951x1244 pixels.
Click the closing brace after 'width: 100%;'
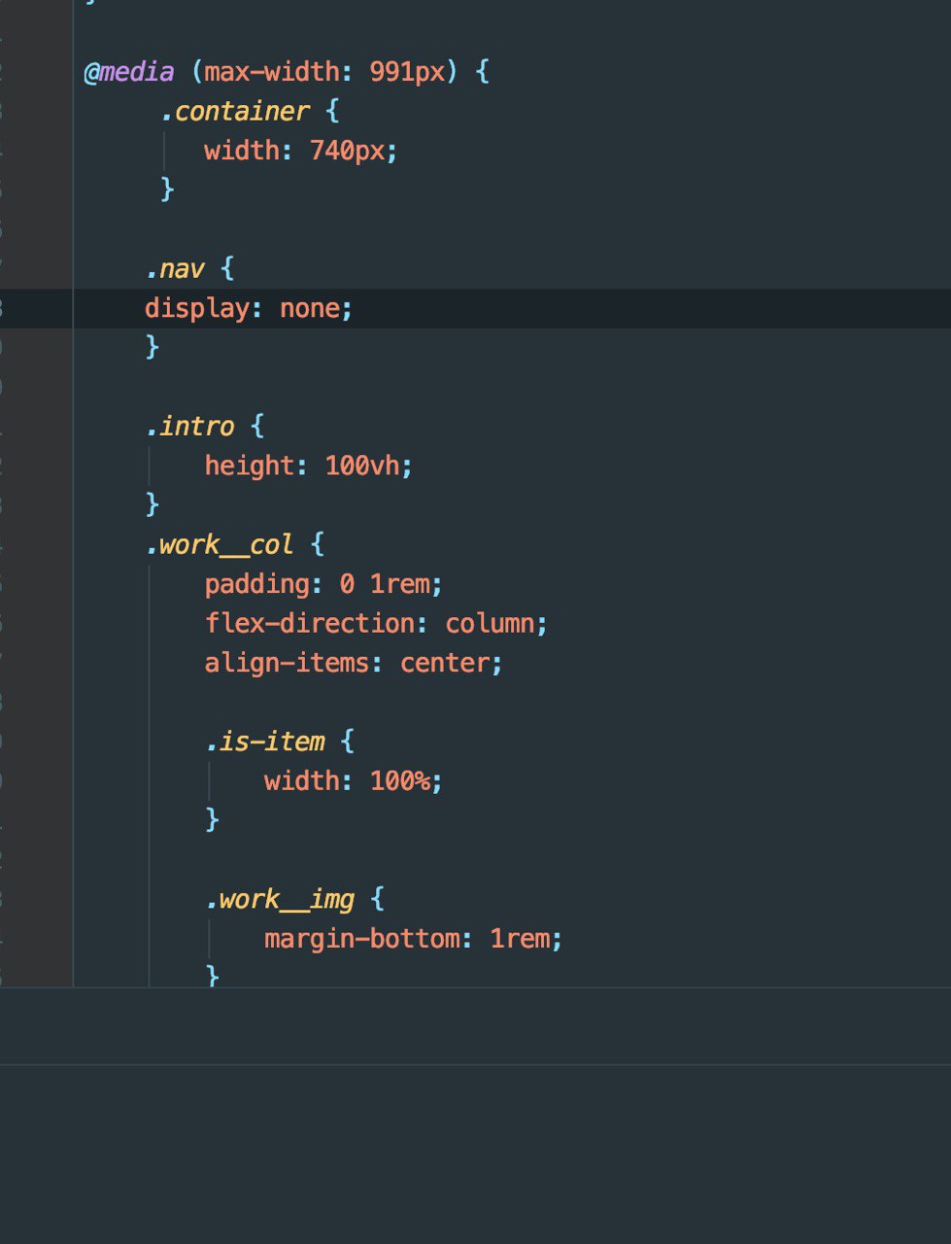coord(213,819)
